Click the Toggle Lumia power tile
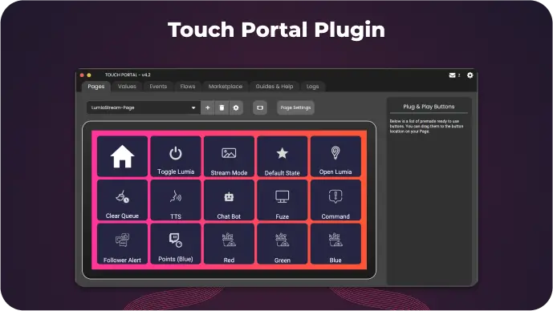Image resolution: width=553 pixels, height=311 pixels. (176, 156)
